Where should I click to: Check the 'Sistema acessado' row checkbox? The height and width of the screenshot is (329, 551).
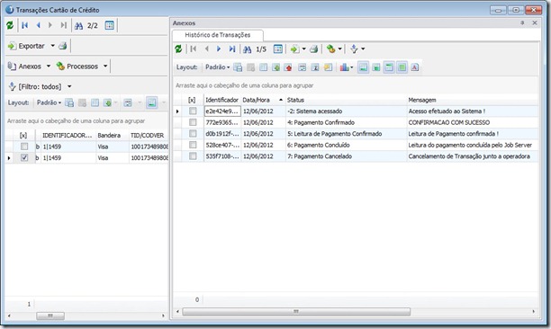point(193,111)
